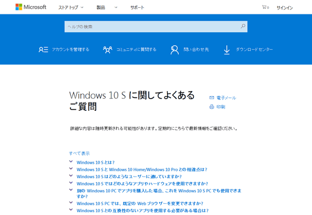Screen dimensions: 312x215
Task: Expand chevron for Home/Pro との相違点 question
Action: click(71, 169)
